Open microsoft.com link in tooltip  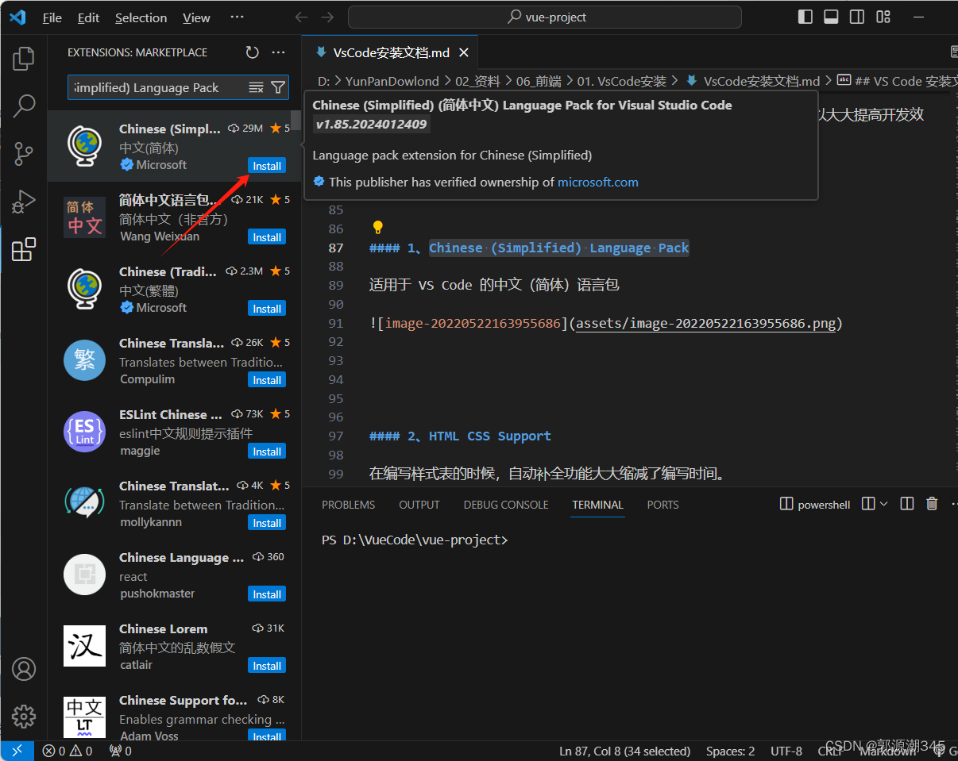tap(597, 182)
